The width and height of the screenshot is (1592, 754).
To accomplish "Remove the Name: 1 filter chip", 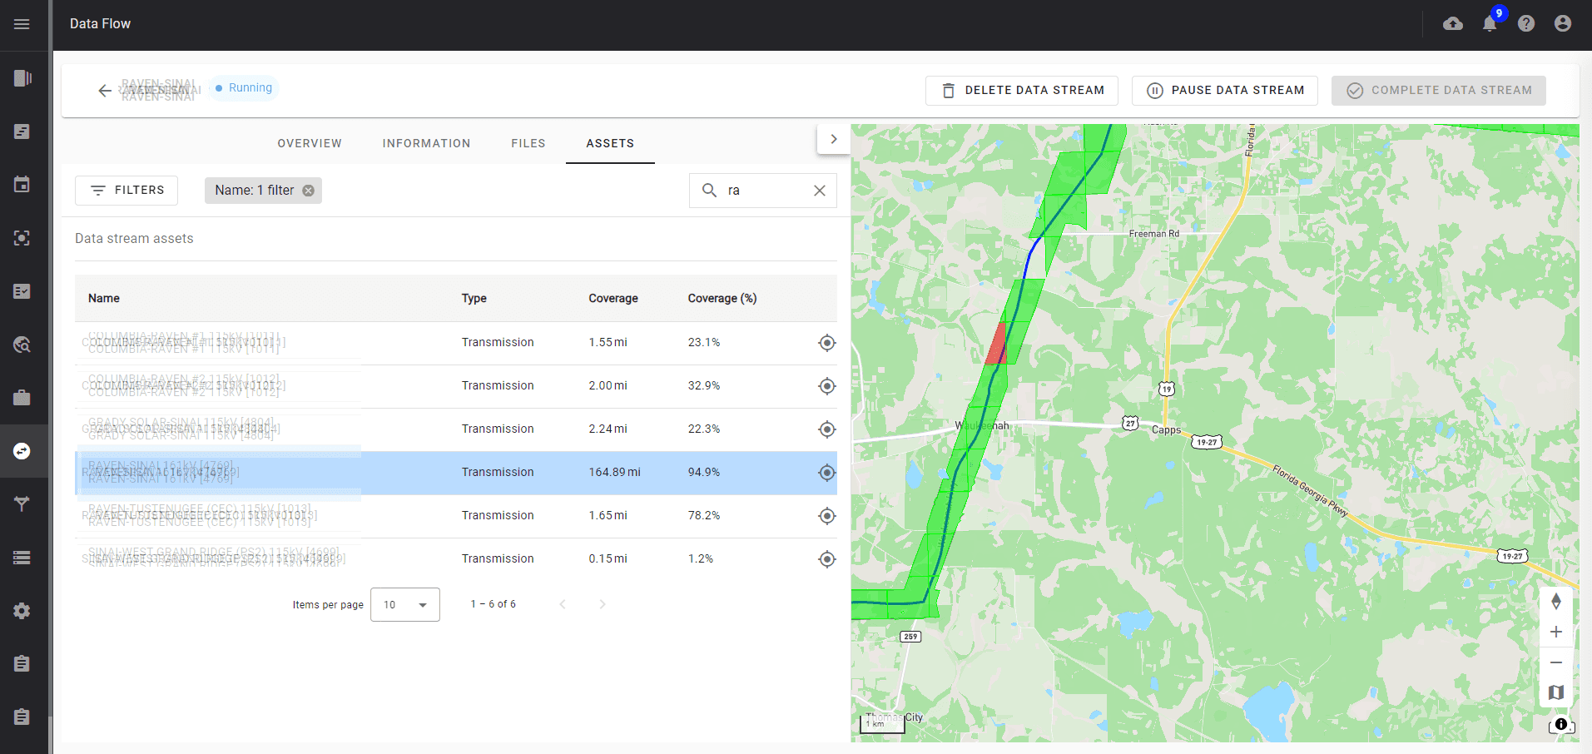I will pos(309,191).
